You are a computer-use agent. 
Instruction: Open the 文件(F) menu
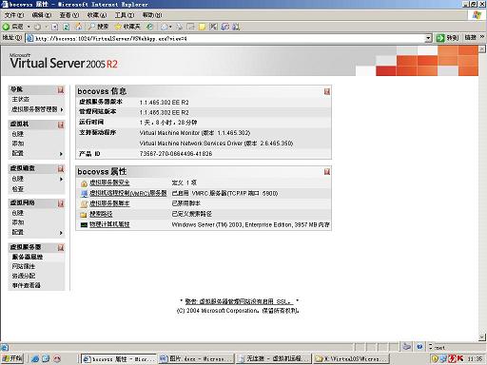[14, 15]
